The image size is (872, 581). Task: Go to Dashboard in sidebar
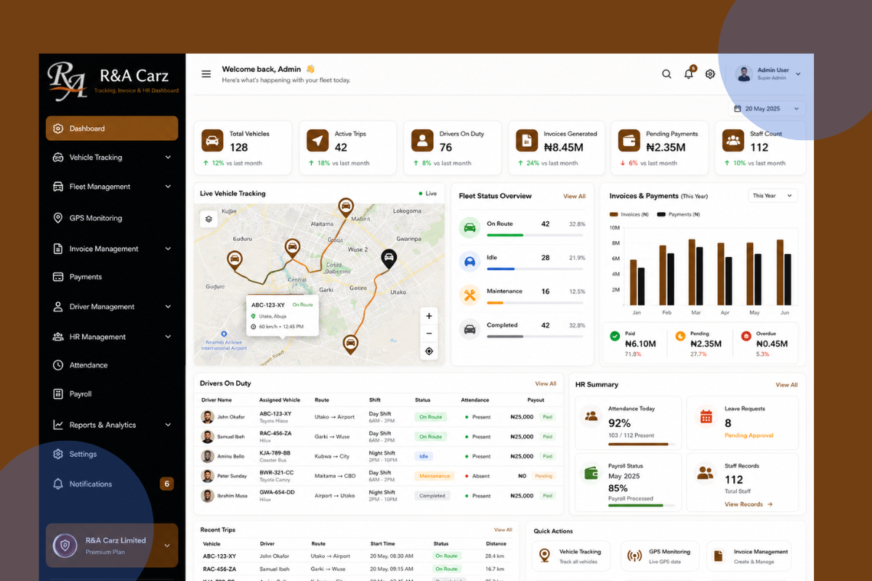(112, 129)
